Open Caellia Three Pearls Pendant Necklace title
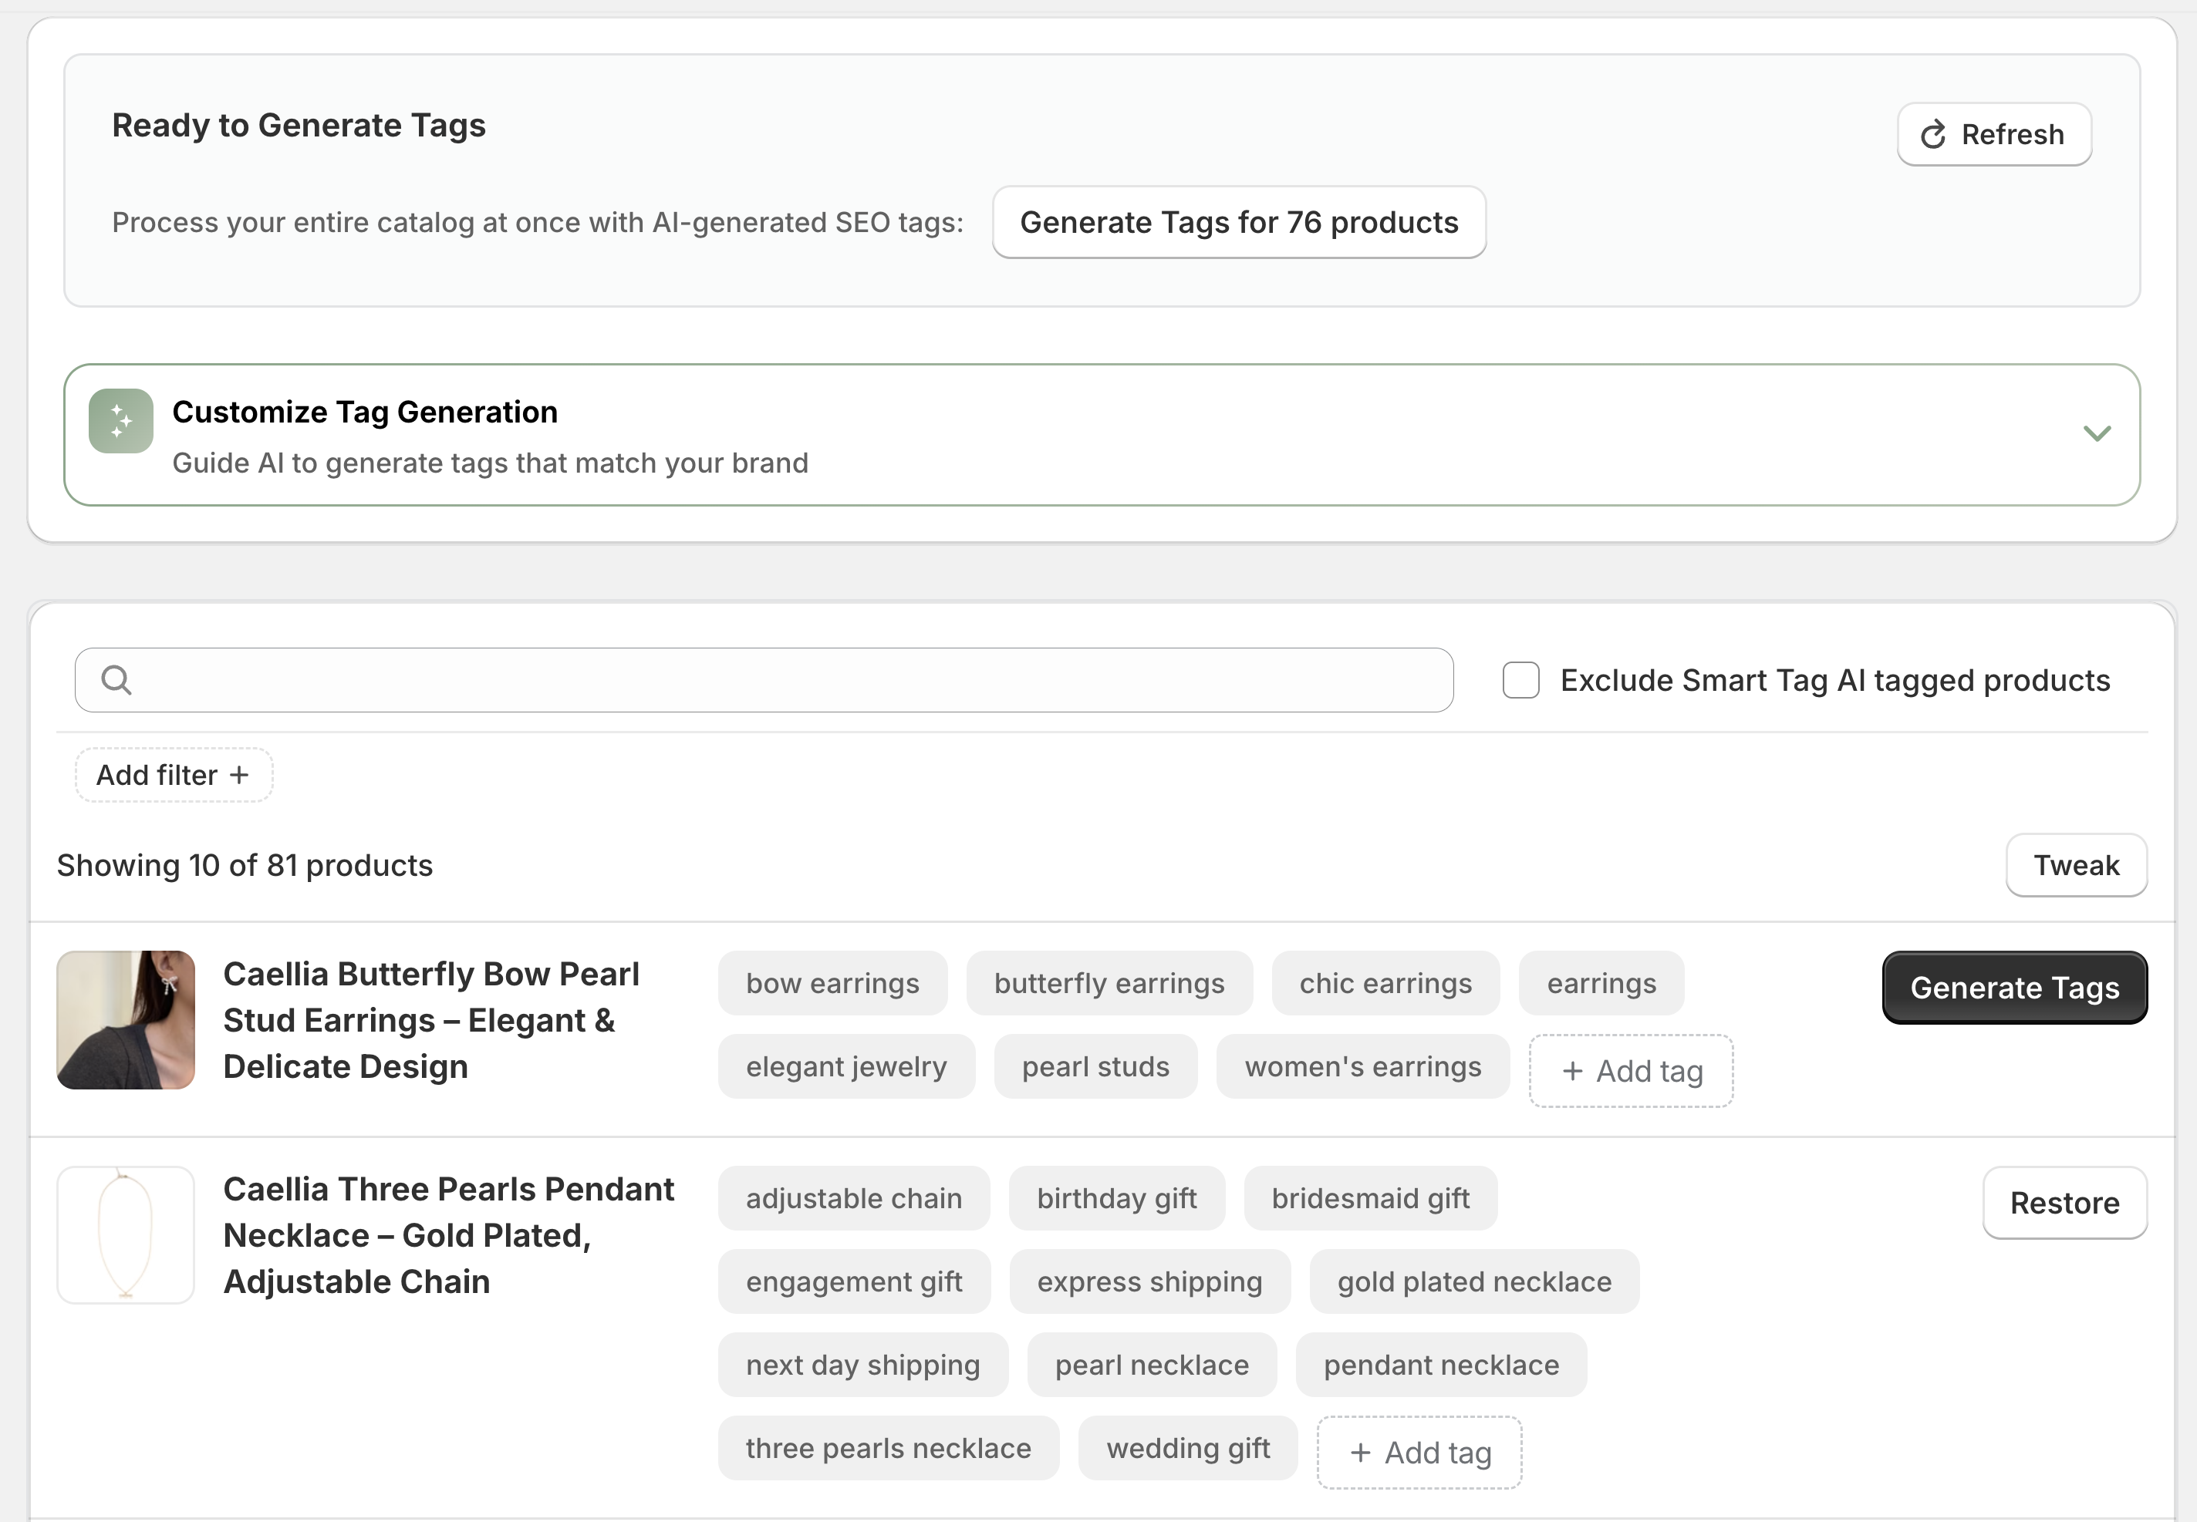2197x1522 pixels. pos(449,1235)
